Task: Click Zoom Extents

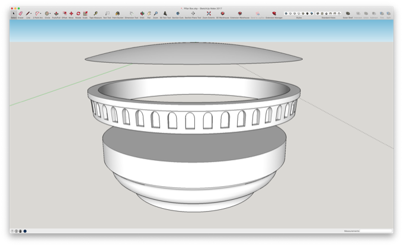Action: [x=209, y=14]
